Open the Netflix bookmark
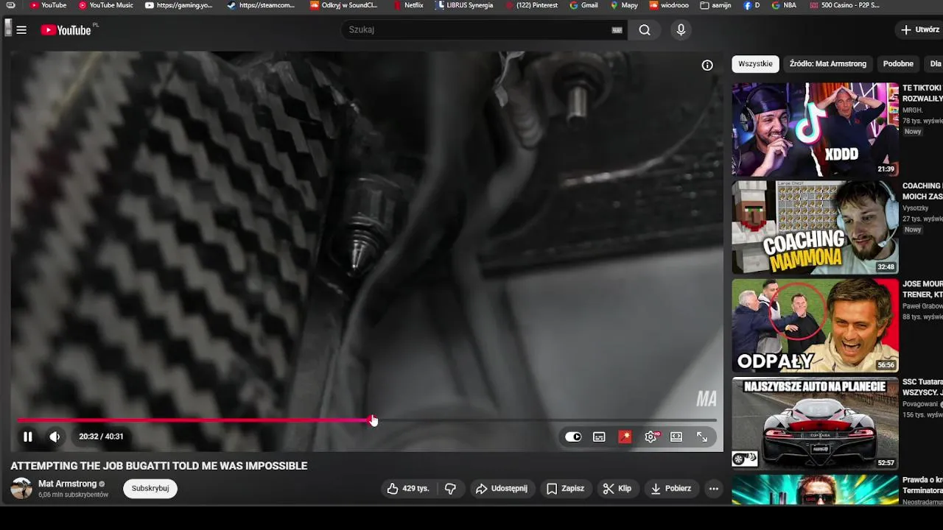The image size is (943, 530). point(408,5)
